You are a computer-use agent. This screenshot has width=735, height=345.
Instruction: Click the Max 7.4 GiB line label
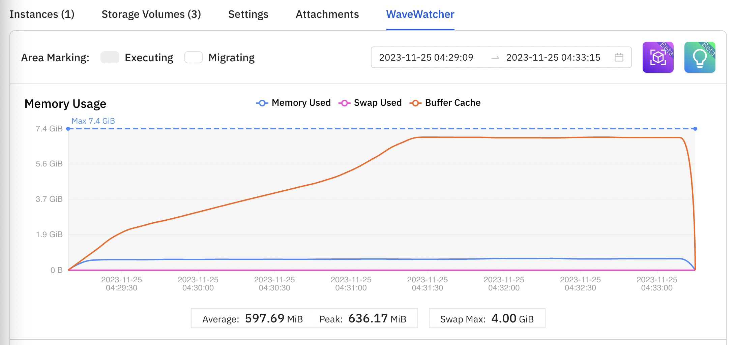tap(93, 121)
